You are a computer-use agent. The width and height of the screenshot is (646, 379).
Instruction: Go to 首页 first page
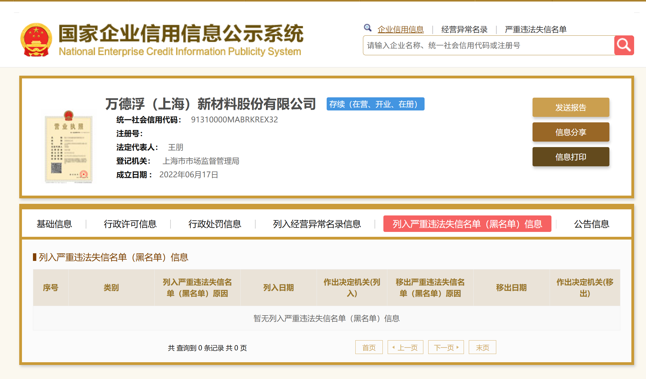click(x=369, y=347)
